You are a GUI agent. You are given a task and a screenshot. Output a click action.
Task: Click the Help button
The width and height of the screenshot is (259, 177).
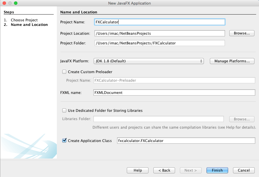point(138,170)
